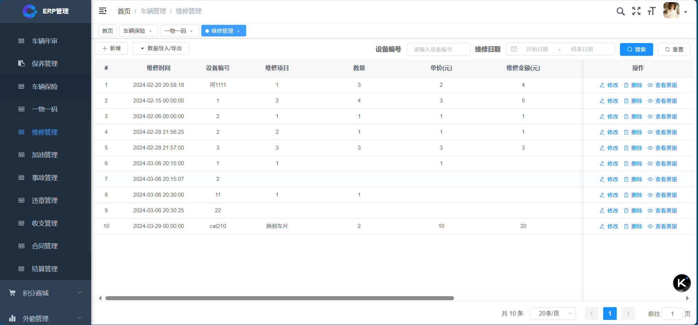The image size is (698, 325).
Task: Close the 车辆保险 tab
Action: click(150, 31)
